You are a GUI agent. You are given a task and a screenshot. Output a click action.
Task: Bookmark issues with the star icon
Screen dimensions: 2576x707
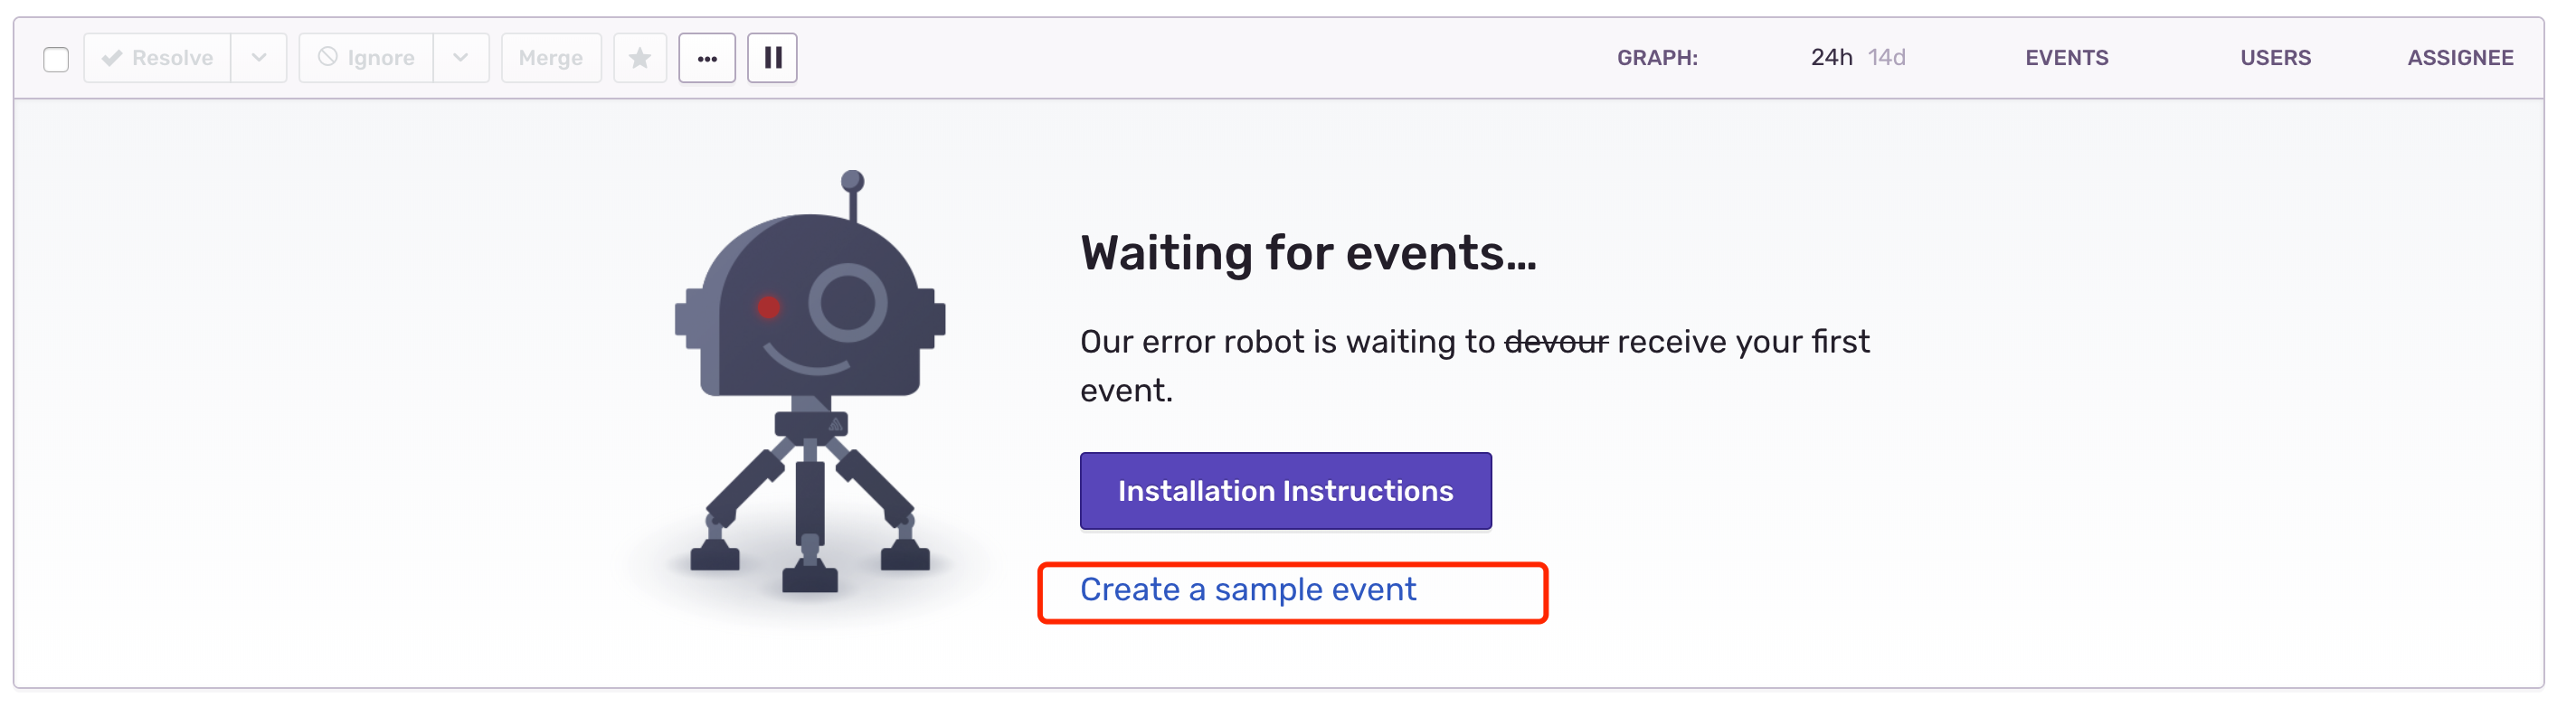[640, 57]
